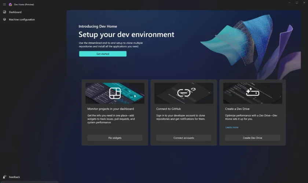Viewport: 308px width, 183px height.
Task: Click the 'Setup your dev environment' heading
Action: (126, 34)
